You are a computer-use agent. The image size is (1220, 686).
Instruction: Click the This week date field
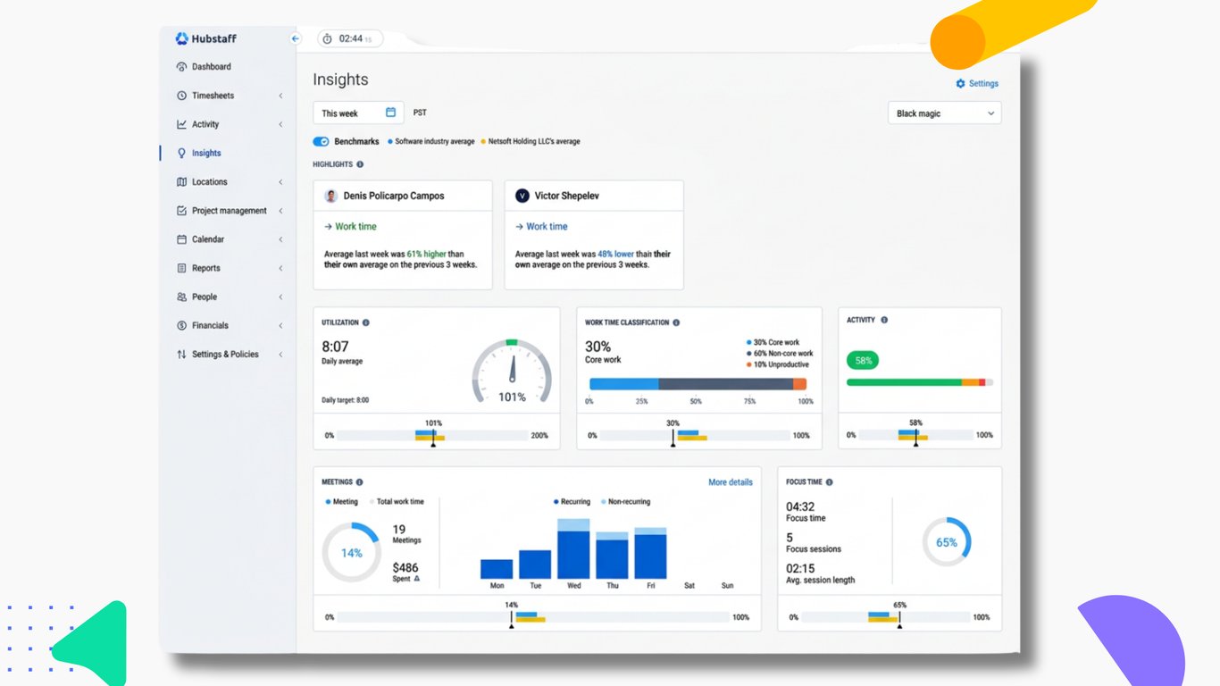pos(358,113)
